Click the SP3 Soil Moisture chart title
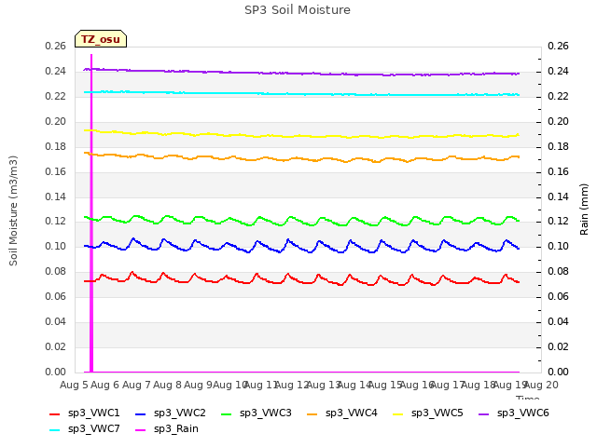This screenshot has height=447, width=597. coord(298,10)
